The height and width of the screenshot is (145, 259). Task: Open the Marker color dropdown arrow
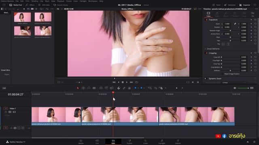point(144,88)
